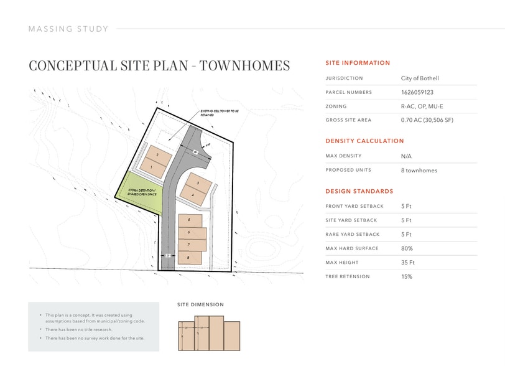Select the Density Calculation section heading
The height and width of the screenshot is (366, 505).
coord(364,141)
